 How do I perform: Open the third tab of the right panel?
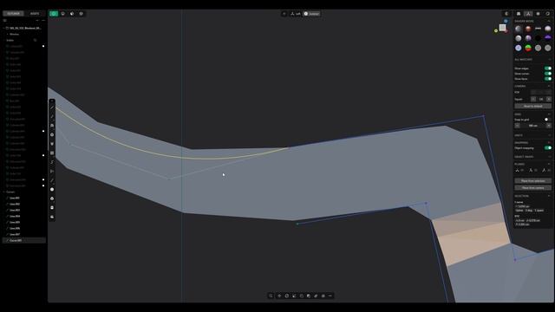[x=538, y=14]
